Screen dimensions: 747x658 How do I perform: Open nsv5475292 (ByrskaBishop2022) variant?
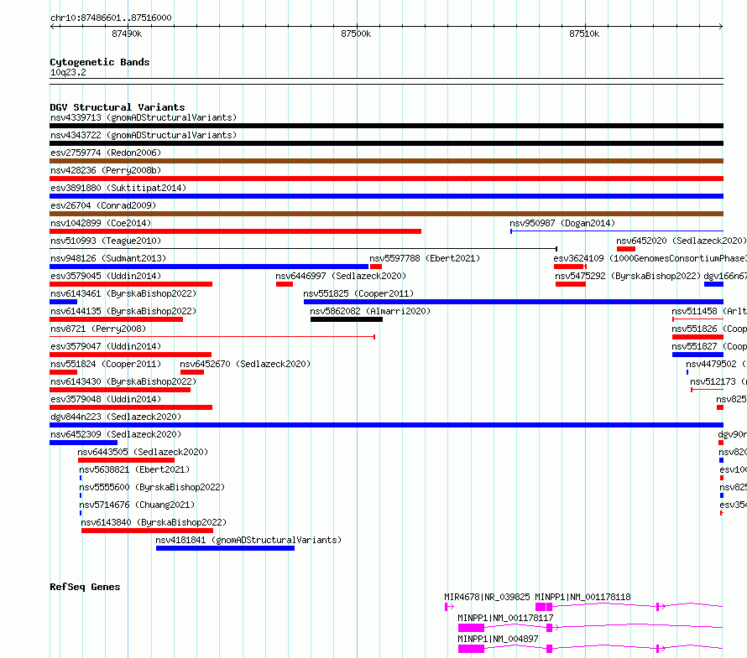[628, 276]
